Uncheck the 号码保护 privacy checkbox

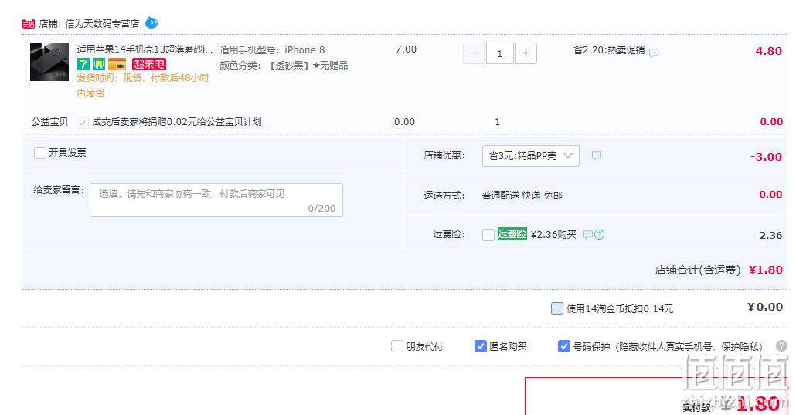click(x=563, y=346)
